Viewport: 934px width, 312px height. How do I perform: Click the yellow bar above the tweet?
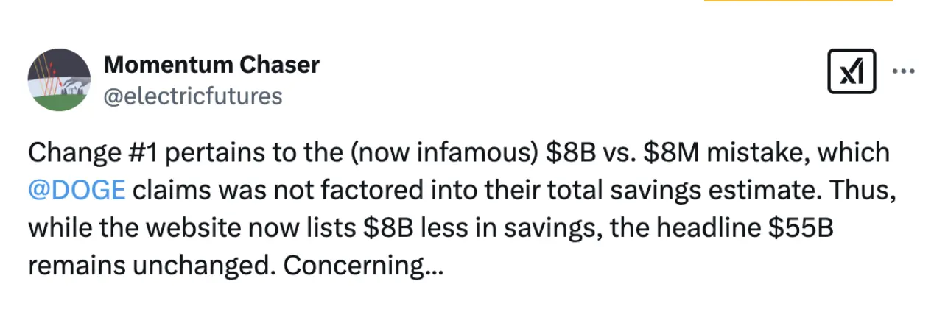pyautogui.click(x=798, y=1)
